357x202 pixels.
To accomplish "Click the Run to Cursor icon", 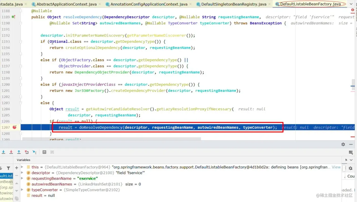I will pos(34,152).
